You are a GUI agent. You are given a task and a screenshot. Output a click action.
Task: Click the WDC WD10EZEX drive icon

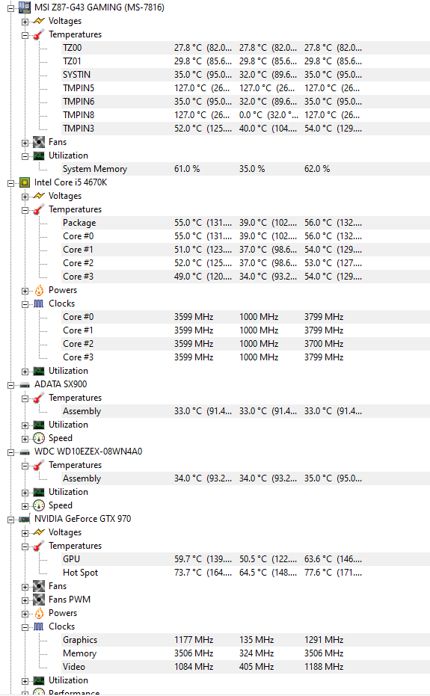point(25,452)
